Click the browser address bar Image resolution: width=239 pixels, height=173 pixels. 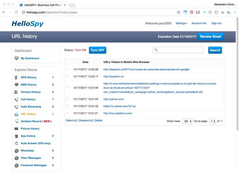pyautogui.click(x=101, y=12)
